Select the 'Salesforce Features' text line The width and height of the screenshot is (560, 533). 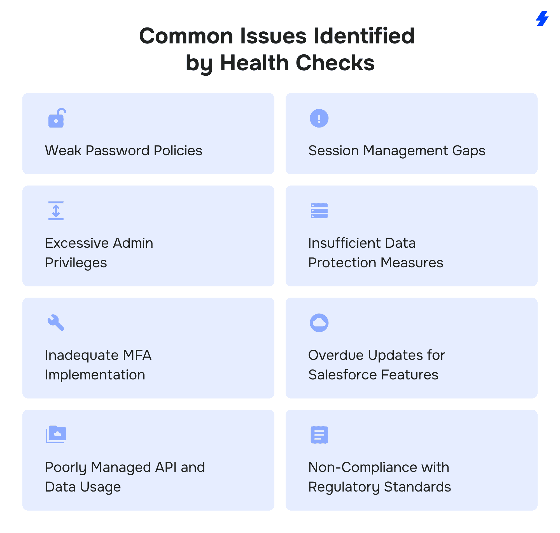point(373,375)
